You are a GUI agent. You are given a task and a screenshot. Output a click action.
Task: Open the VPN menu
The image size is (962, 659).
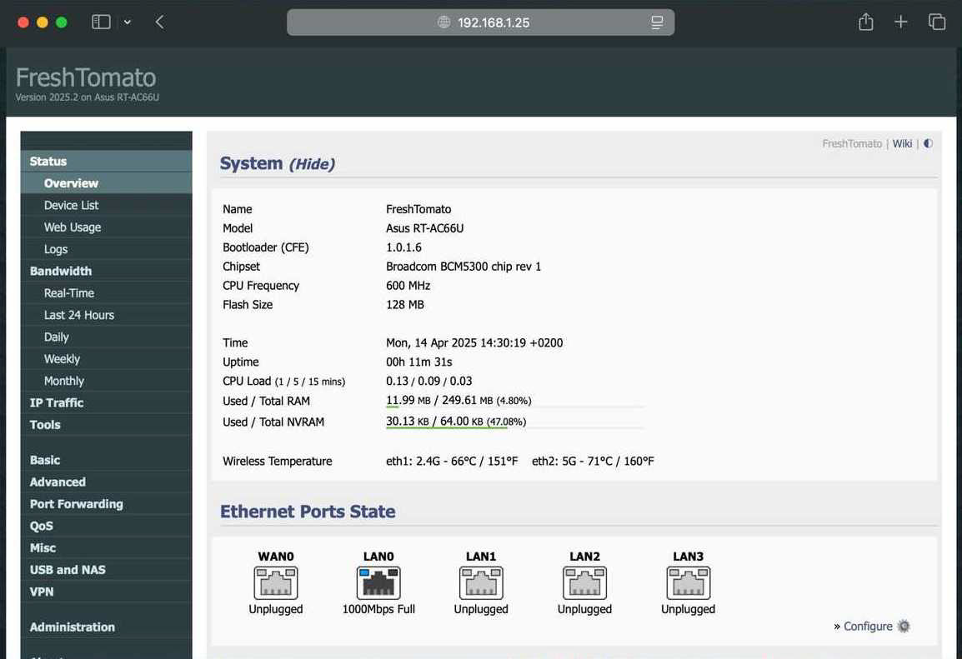(x=106, y=592)
